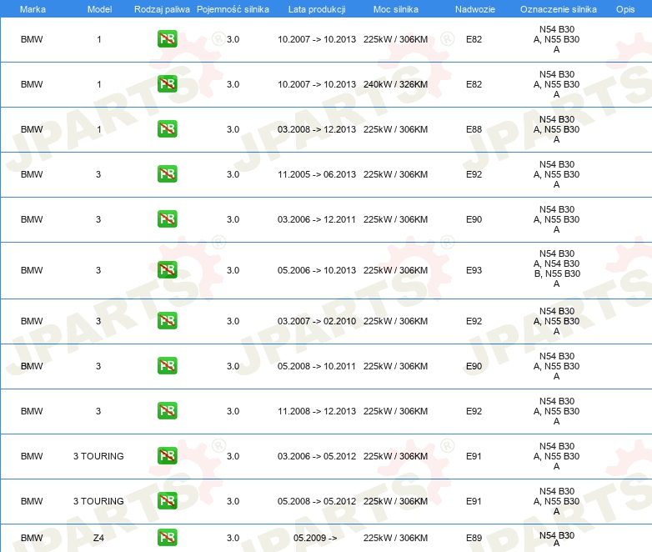
Task: Click the date range 03.2008 -> 12.2013
Action: (317, 129)
